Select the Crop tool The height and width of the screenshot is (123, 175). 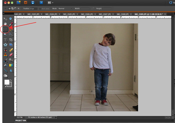(x=11, y=40)
